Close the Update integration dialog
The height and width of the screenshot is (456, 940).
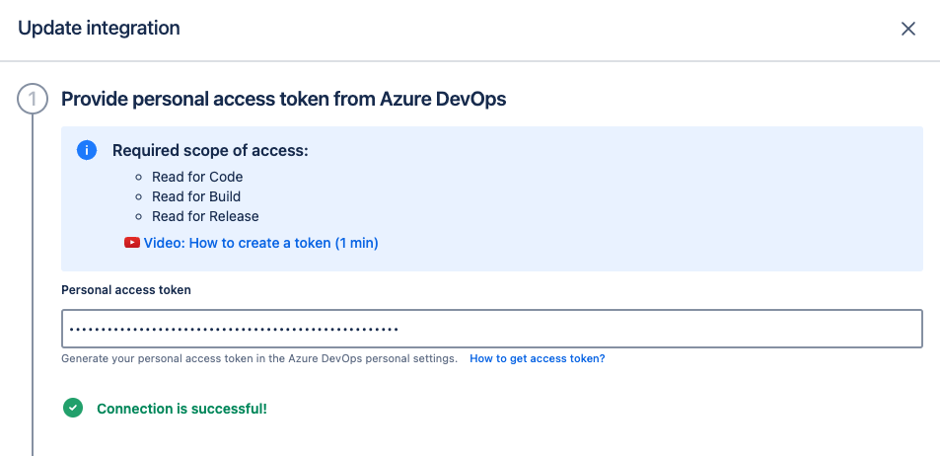pos(908,29)
